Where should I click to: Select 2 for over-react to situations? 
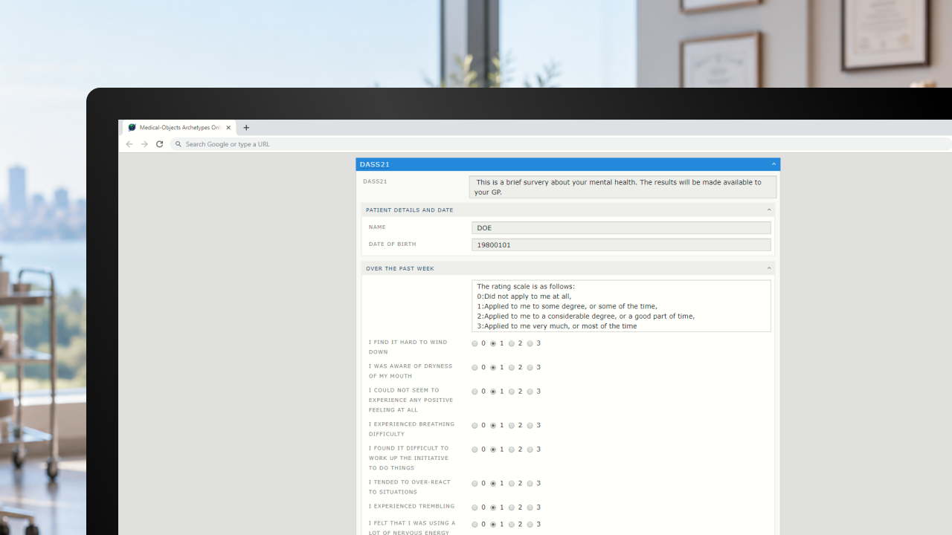click(512, 484)
